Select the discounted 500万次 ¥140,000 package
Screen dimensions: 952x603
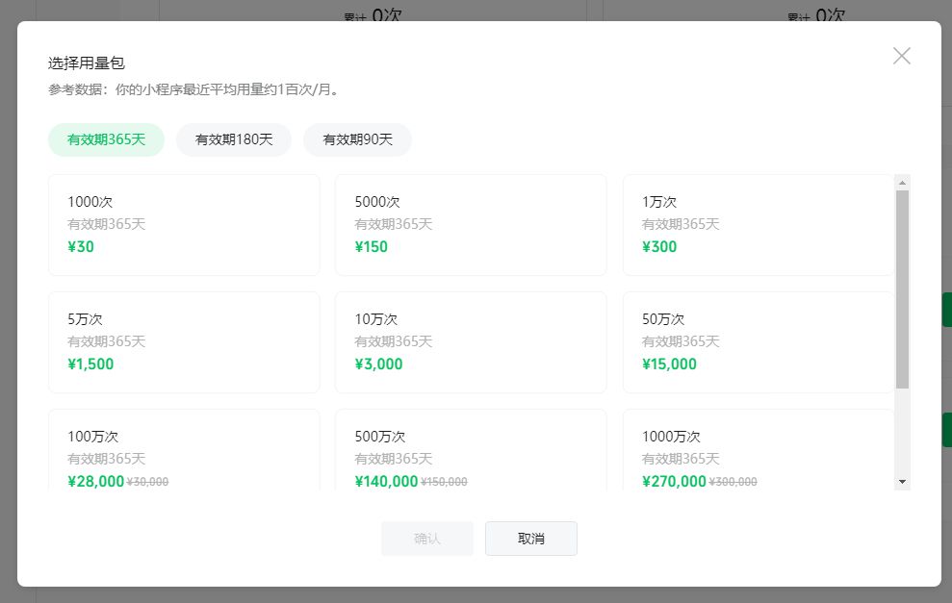coord(471,452)
